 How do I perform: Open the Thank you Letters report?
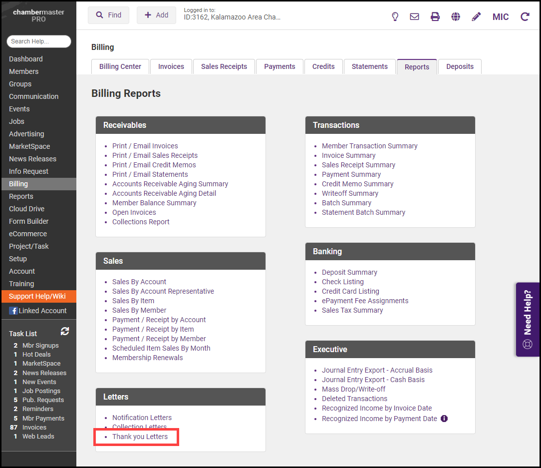coord(140,437)
